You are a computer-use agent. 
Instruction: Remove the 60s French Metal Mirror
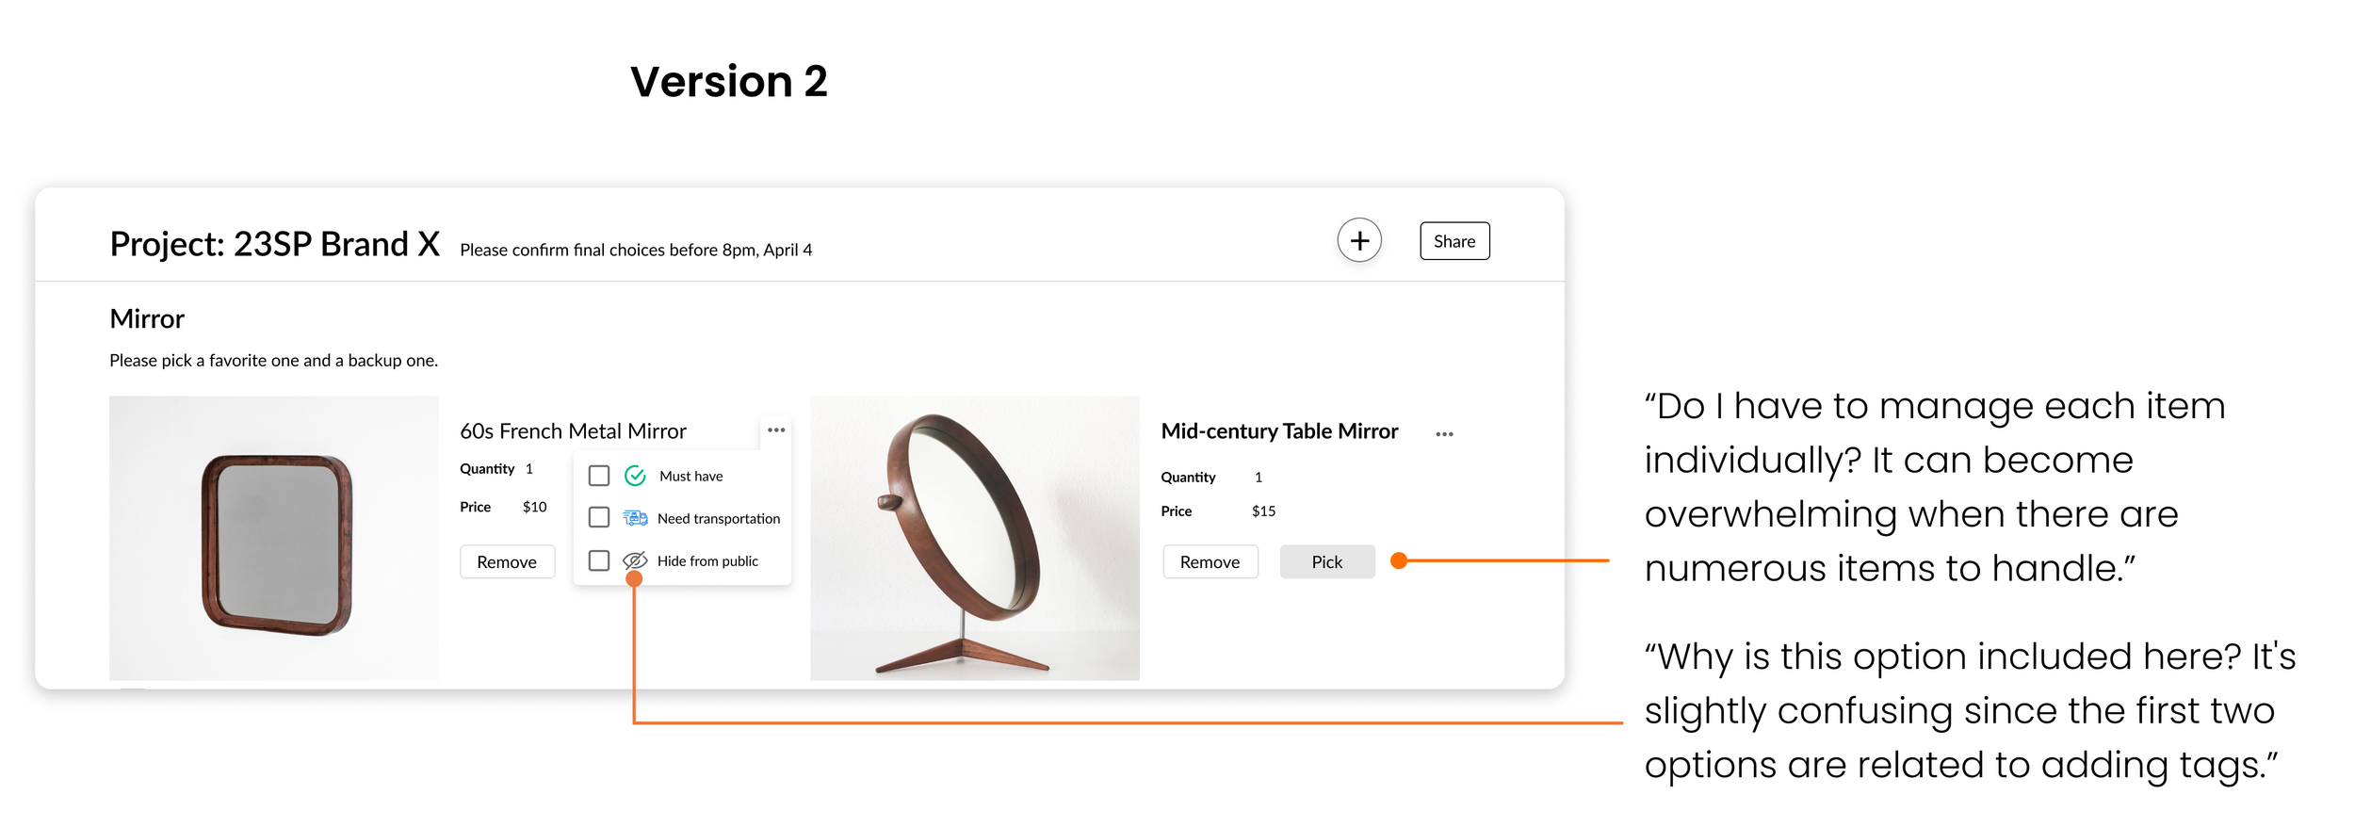pos(507,562)
